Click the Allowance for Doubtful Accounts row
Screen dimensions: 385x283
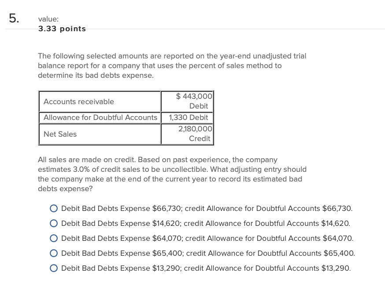(x=100, y=117)
